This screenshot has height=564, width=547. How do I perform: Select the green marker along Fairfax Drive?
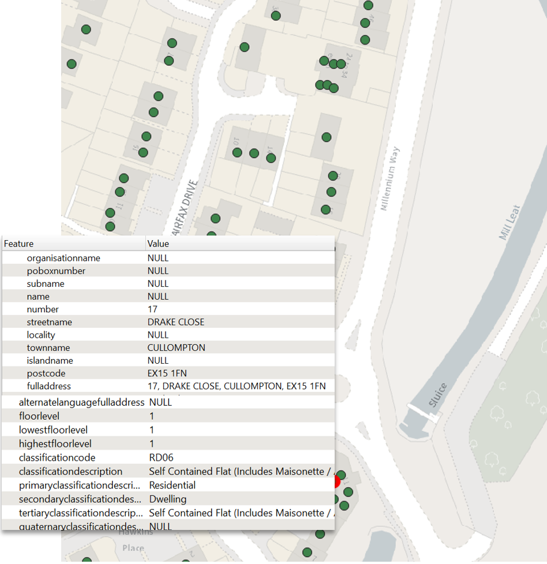point(215,218)
